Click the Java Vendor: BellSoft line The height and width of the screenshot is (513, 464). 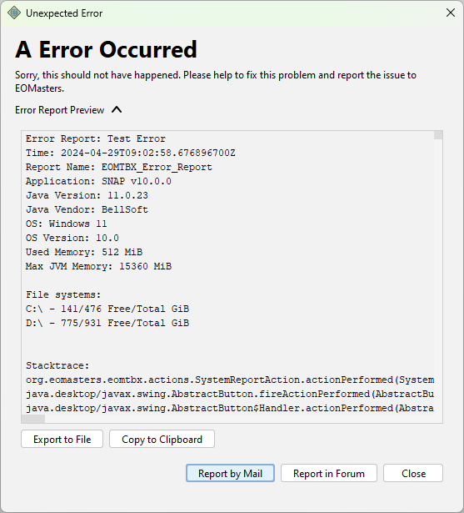point(87,209)
